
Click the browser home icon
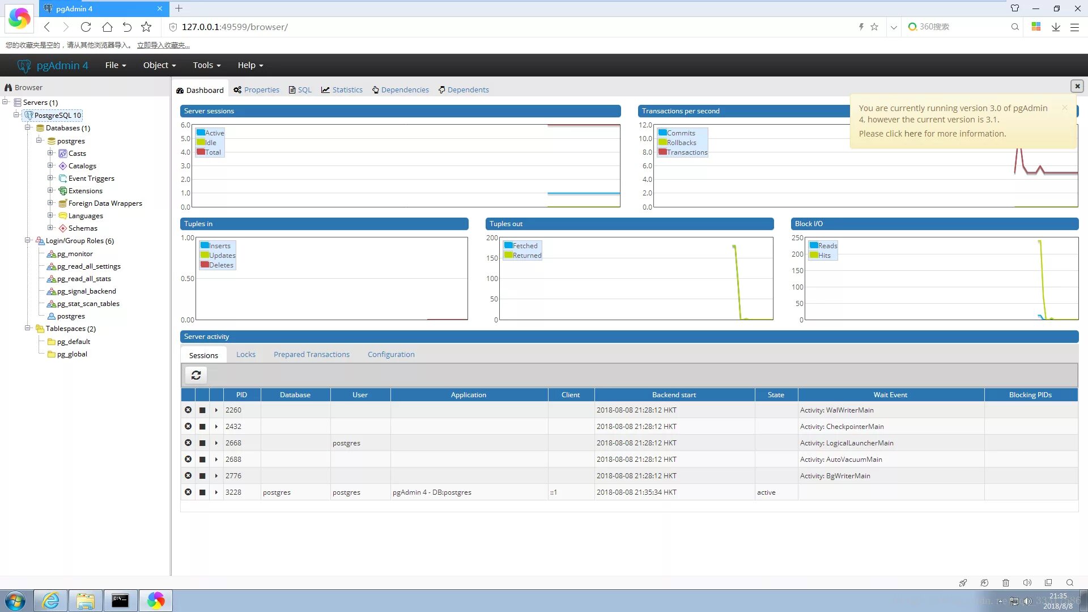click(107, 27)
